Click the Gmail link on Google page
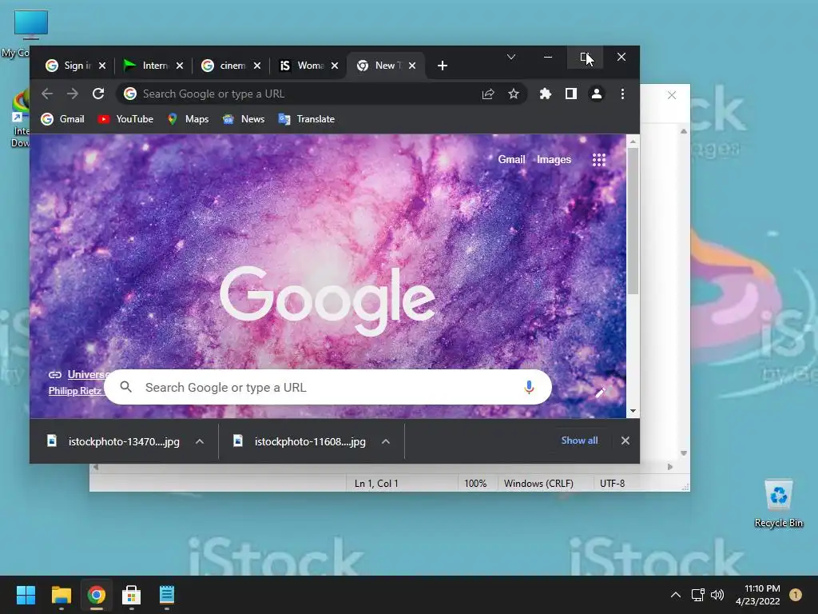Image resolution: width=818 pixels, height=614 pixels. point(511,160)
